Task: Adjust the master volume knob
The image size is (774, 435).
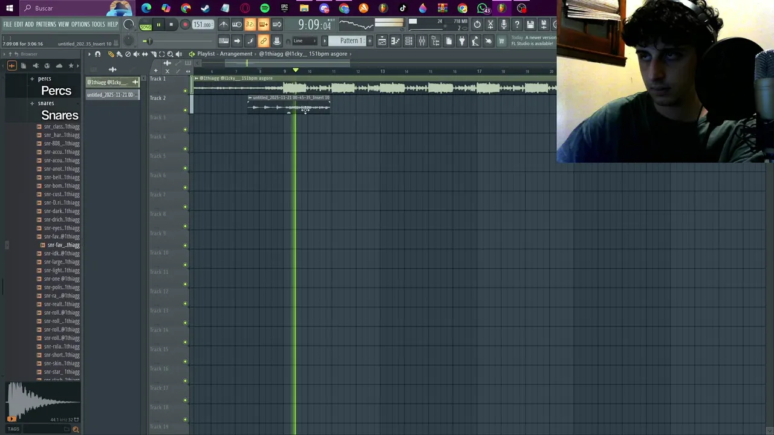Action: point(129,25)
